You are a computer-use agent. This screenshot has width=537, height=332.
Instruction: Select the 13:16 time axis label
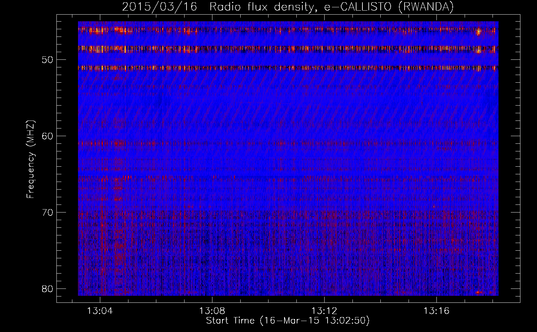pyautogui.click(x=436, y=311)
